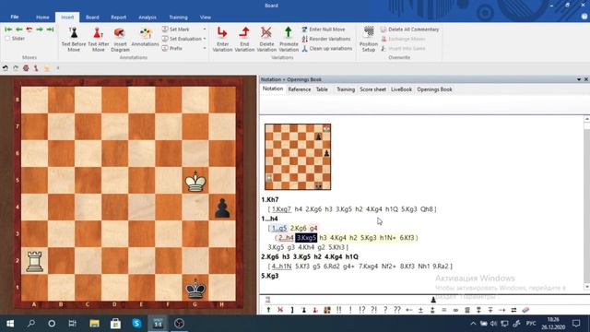Insert Text Before Move
590x332 pixels.
pos(74,39)
